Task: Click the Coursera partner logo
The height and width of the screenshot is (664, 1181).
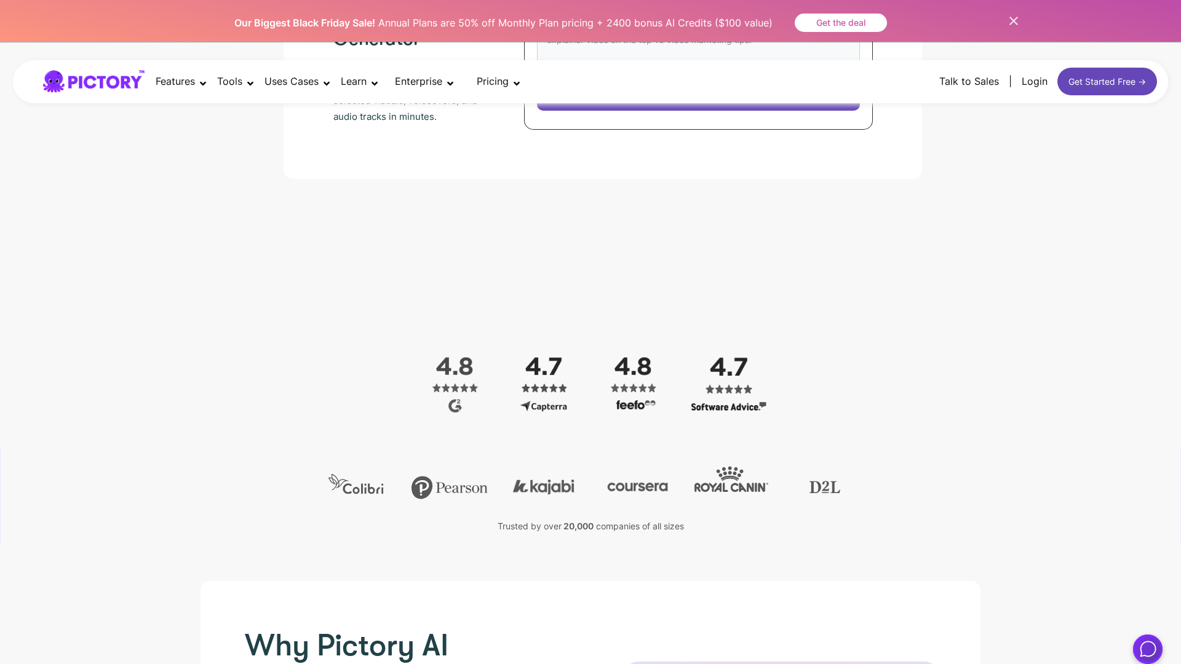Action: 637,486
